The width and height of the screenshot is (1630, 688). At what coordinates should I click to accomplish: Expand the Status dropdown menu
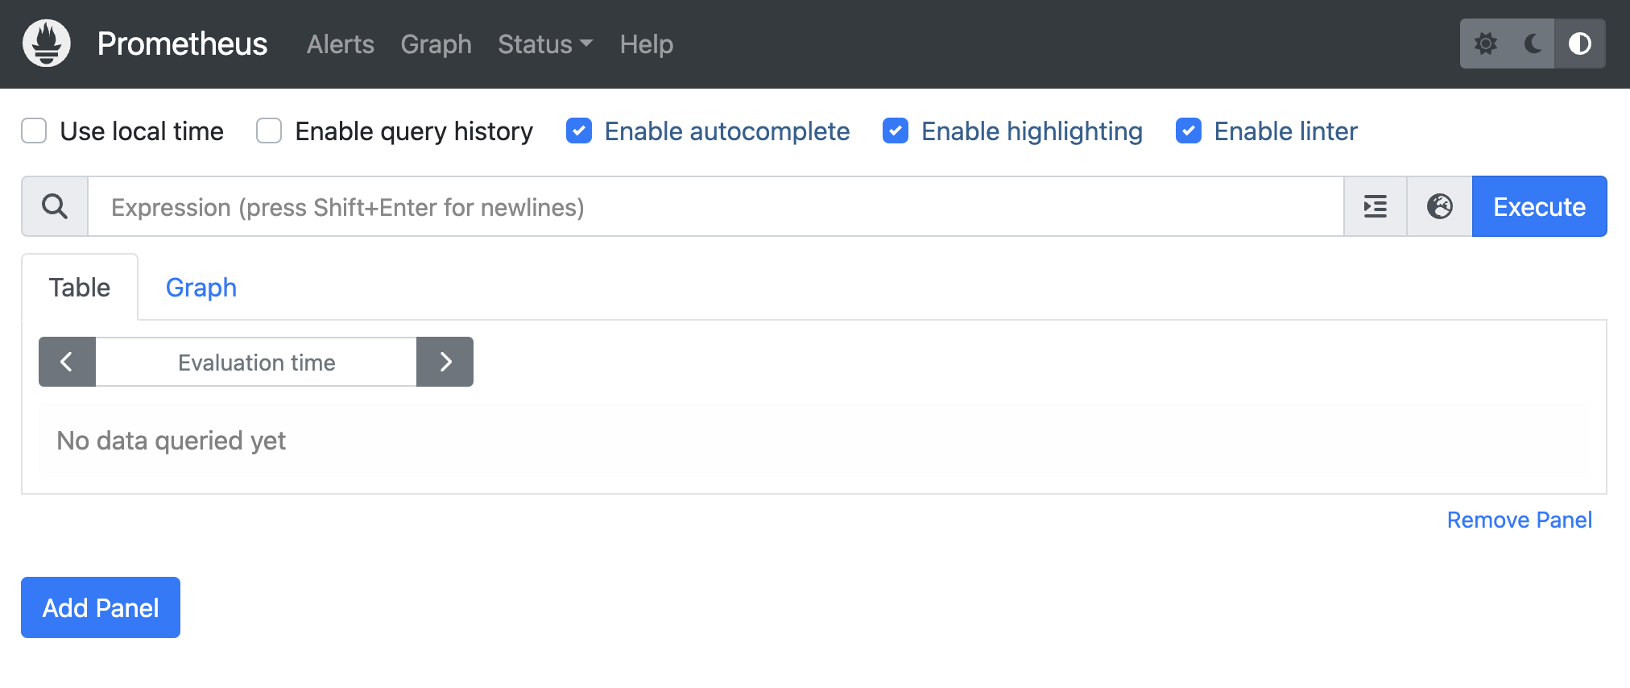545,44
